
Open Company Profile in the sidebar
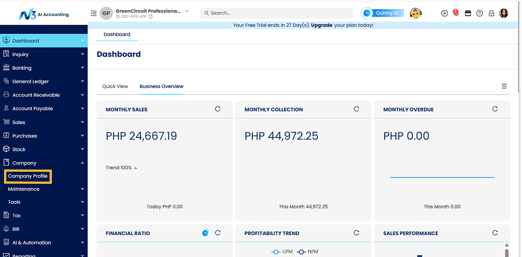(x=28, y=176)
